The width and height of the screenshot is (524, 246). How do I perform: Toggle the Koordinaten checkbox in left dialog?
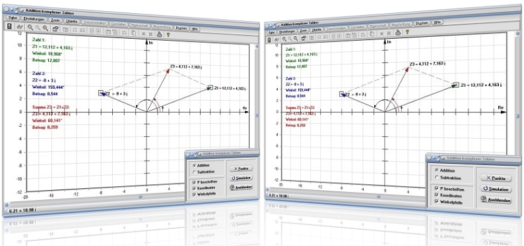pos(194,188)
